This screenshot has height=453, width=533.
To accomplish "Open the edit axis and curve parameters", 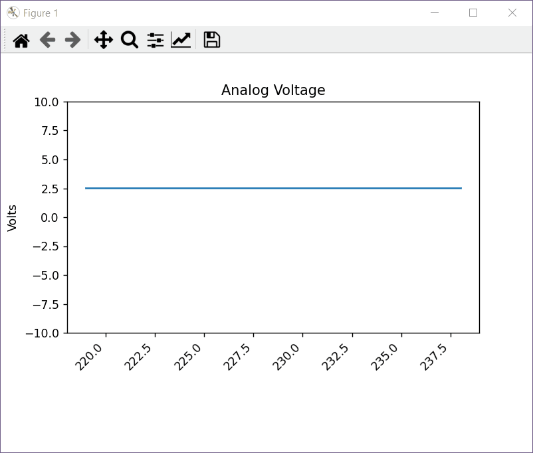I will click(181, 41).
